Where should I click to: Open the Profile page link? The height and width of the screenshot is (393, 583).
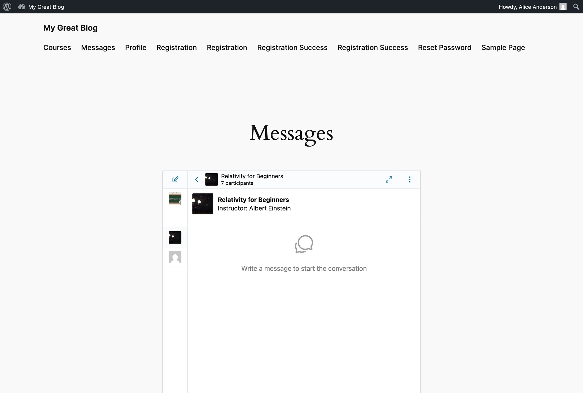coord(136,47)
